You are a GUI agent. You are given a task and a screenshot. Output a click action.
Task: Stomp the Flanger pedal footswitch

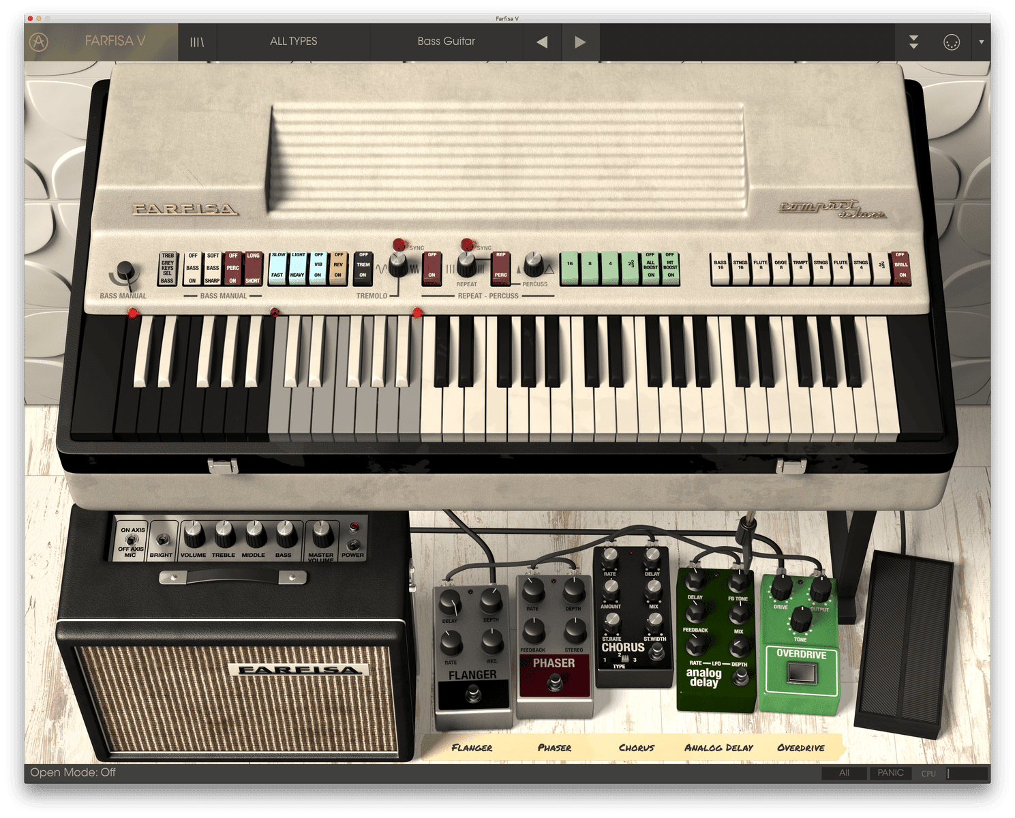pyautogui.click(x=472, y=695)
